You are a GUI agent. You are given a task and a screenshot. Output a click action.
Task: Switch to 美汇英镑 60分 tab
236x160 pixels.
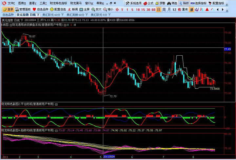pos(77,15)
